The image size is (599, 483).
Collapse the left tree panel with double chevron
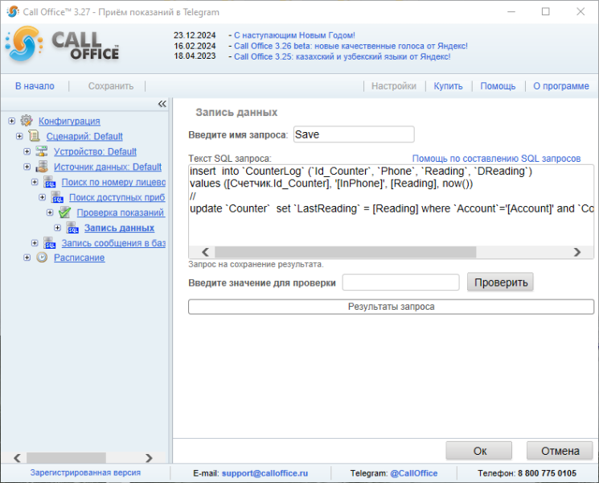[x=162, y=104]
